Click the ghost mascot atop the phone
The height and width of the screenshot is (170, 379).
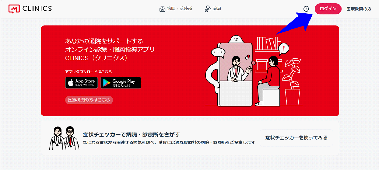coord(235,40)
